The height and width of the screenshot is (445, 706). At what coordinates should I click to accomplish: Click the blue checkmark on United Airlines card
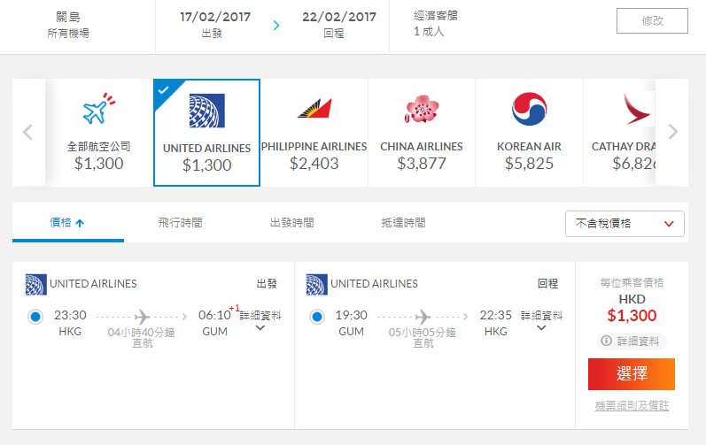tap(164, 90)
